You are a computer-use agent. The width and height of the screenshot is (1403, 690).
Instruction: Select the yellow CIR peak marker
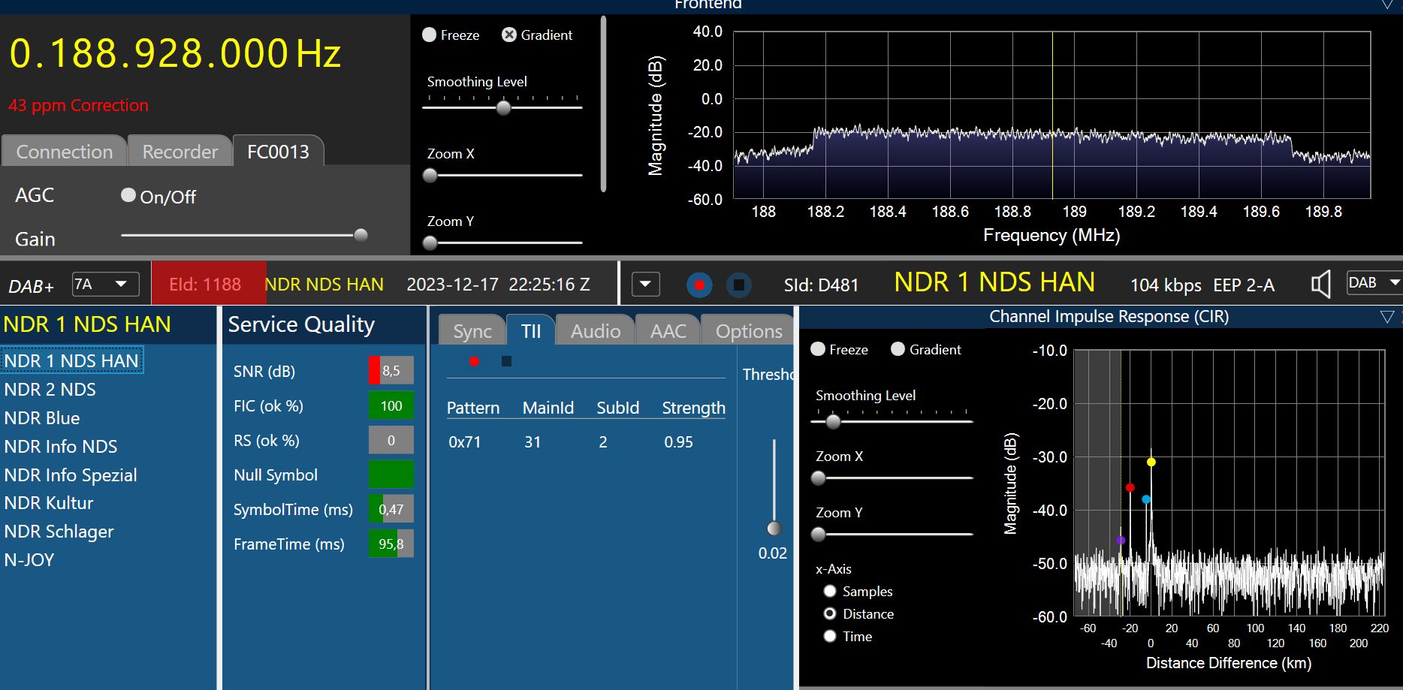tap(1151, 462)
